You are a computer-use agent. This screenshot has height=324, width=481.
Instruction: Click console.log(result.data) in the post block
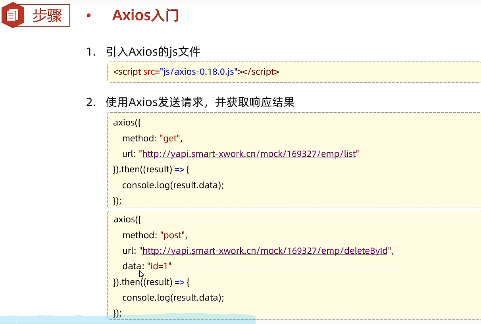[173, 297]
